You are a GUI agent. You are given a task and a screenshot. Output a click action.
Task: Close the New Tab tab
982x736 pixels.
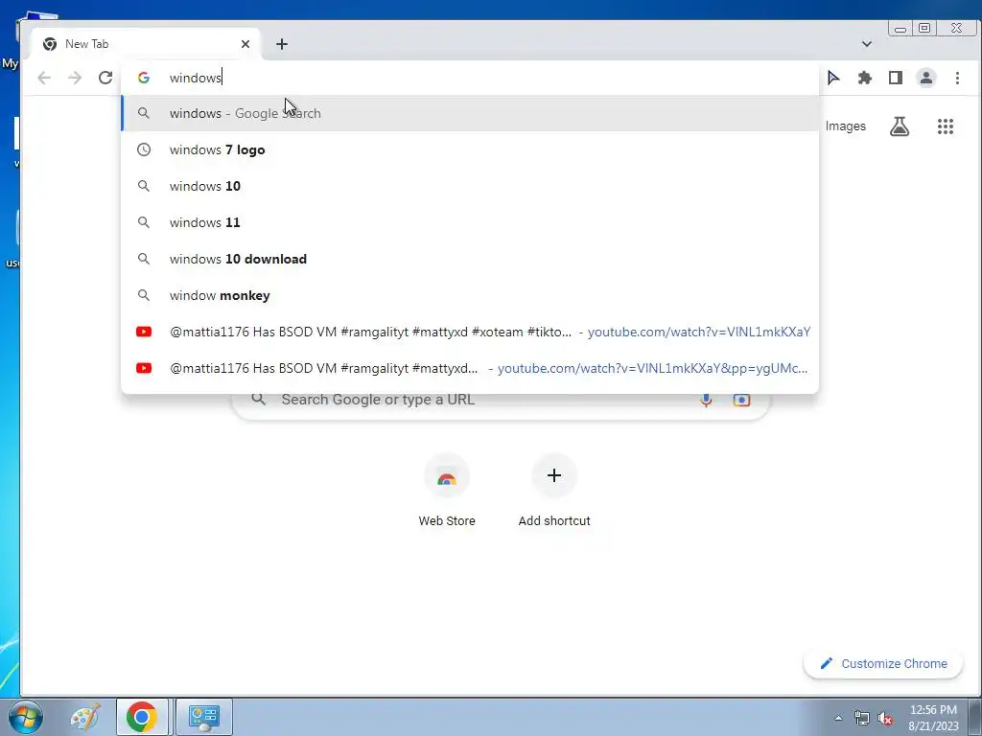point(245,44)
